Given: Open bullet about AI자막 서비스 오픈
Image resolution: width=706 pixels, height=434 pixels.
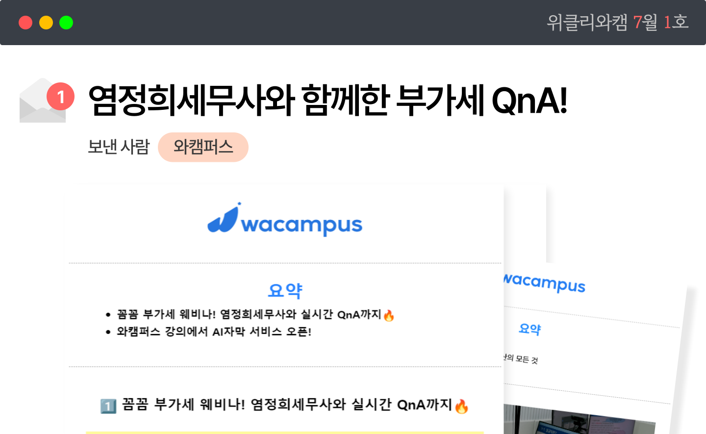Looking at the screenshot, I should click(209, 332).
